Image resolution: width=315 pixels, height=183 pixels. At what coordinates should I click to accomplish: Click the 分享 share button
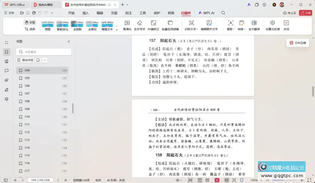coord(306,13)
